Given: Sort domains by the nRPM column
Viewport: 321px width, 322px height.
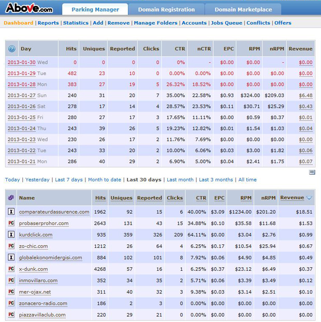Looking at the screenshot, I should point(268,198).
